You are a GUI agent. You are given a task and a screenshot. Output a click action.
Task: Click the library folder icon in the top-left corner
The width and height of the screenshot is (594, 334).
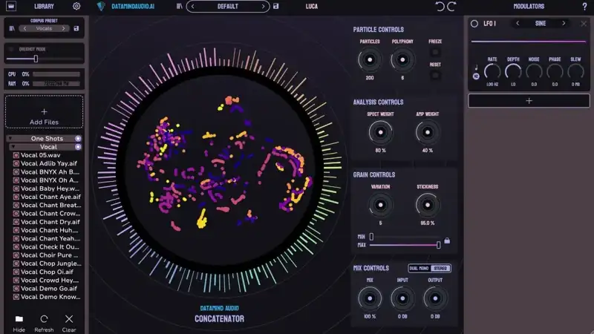pos(11,6)
